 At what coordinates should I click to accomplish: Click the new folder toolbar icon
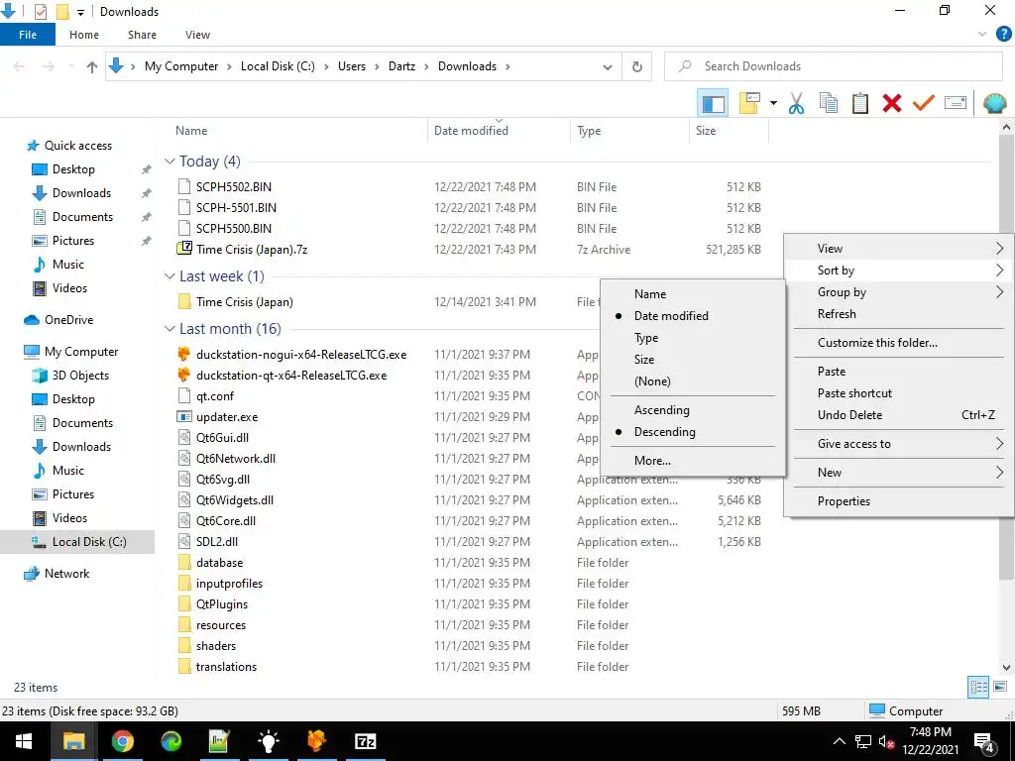tap(749, 103)
